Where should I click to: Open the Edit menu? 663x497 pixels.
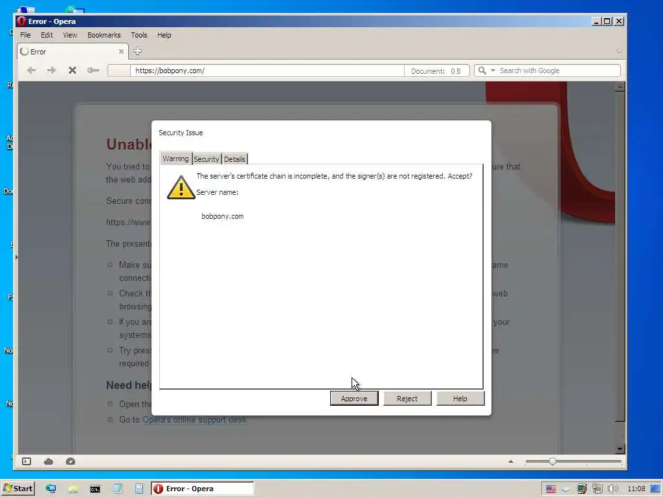47,35
